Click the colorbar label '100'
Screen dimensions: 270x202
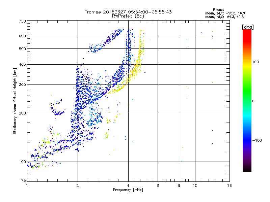click(x=255, y=62)
